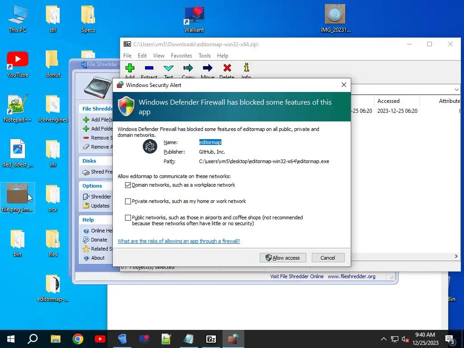This screenshot has height=348, width=464.
Task: Expand the 7-Zip address bar dropdown
Action: point(457,89)
